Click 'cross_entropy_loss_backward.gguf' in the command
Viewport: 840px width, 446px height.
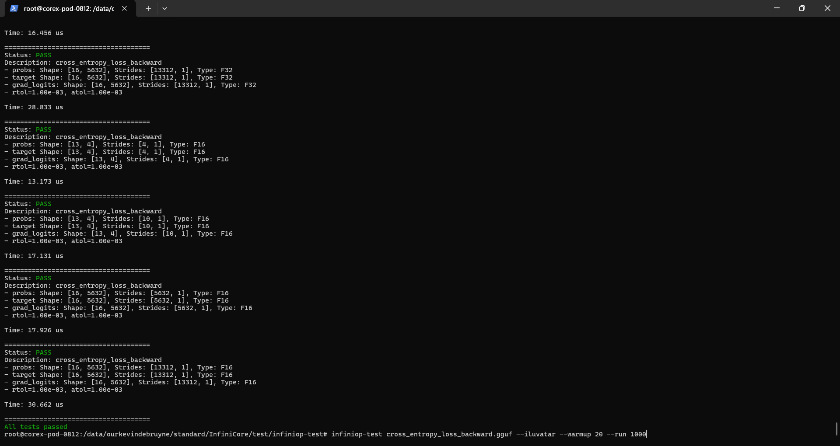(x=449, y=434)
